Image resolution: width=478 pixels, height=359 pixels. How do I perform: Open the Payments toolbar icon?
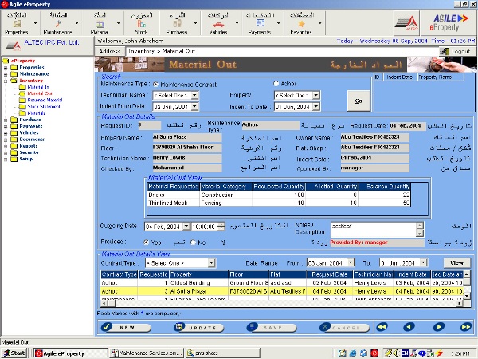(260, 23)
